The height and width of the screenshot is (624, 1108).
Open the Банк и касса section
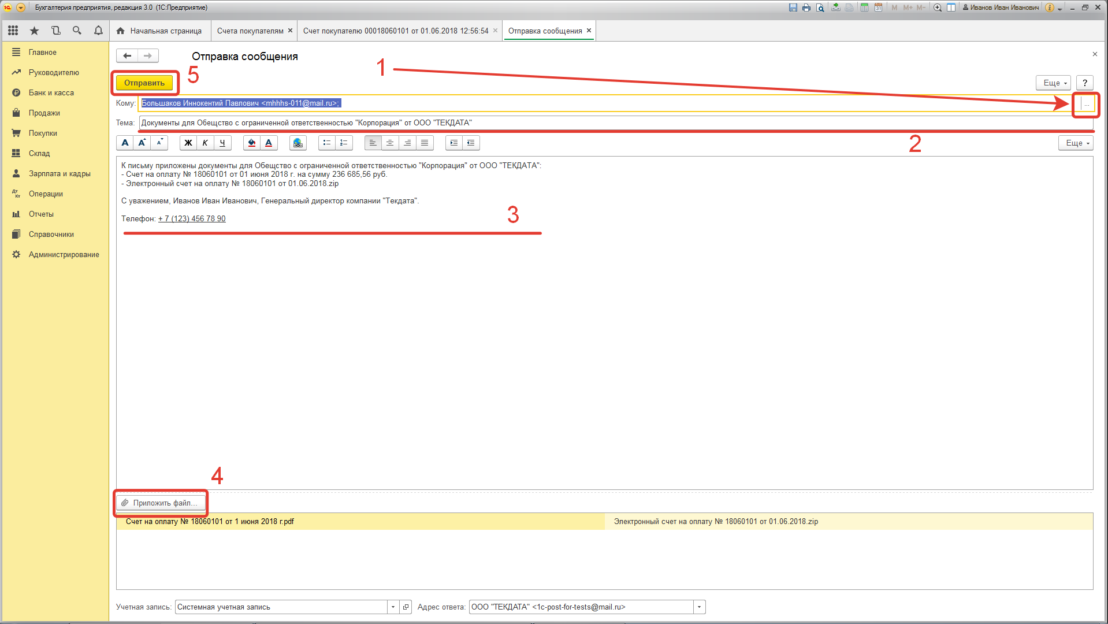51,92
